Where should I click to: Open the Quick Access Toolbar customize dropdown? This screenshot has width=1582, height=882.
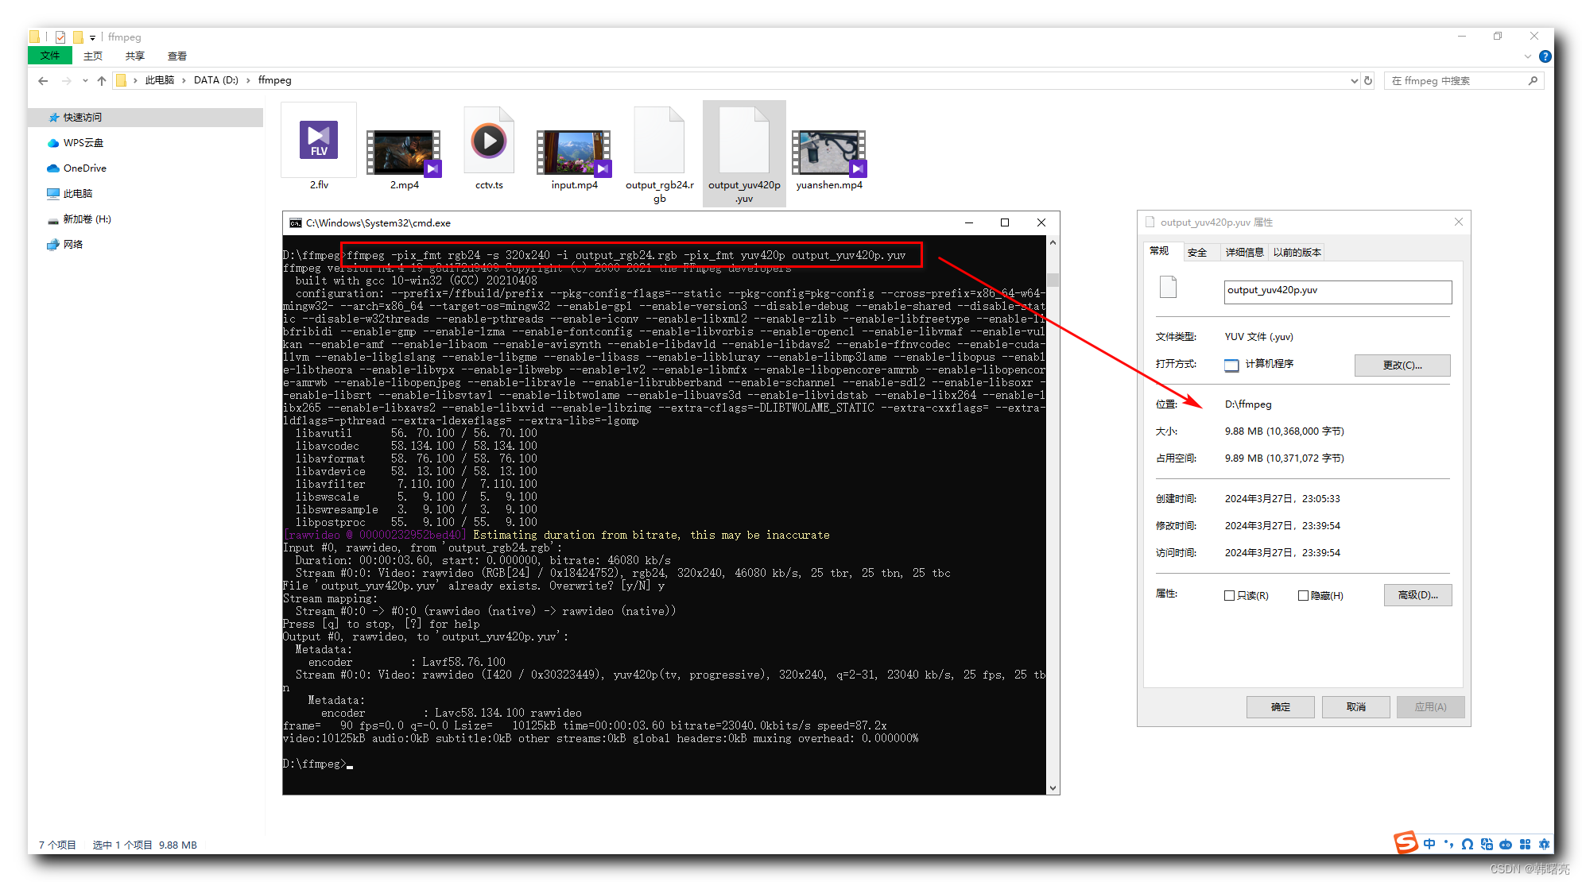(91, 36)
